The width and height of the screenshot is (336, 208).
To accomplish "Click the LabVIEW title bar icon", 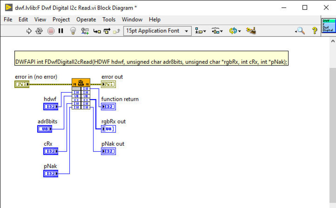I will (8, 7).
